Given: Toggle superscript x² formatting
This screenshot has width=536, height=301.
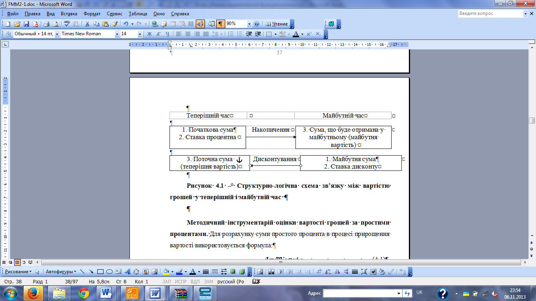Looking at the screenshot, I should (309, 34).
